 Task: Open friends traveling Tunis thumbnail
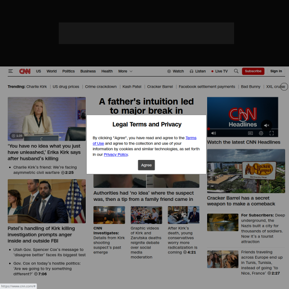click(x=223, y=259)
